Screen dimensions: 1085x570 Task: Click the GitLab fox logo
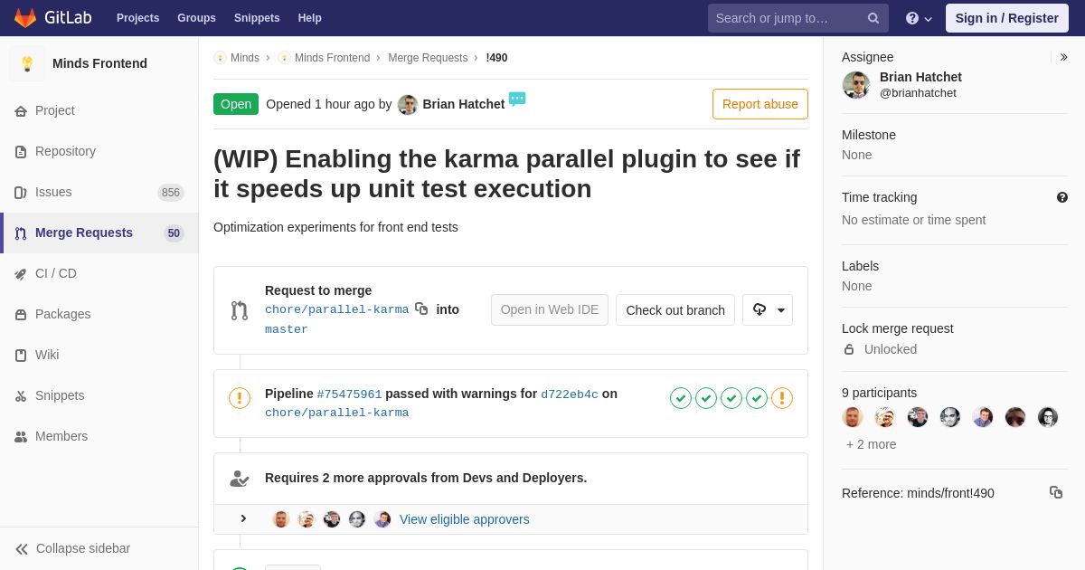point(25,18)
